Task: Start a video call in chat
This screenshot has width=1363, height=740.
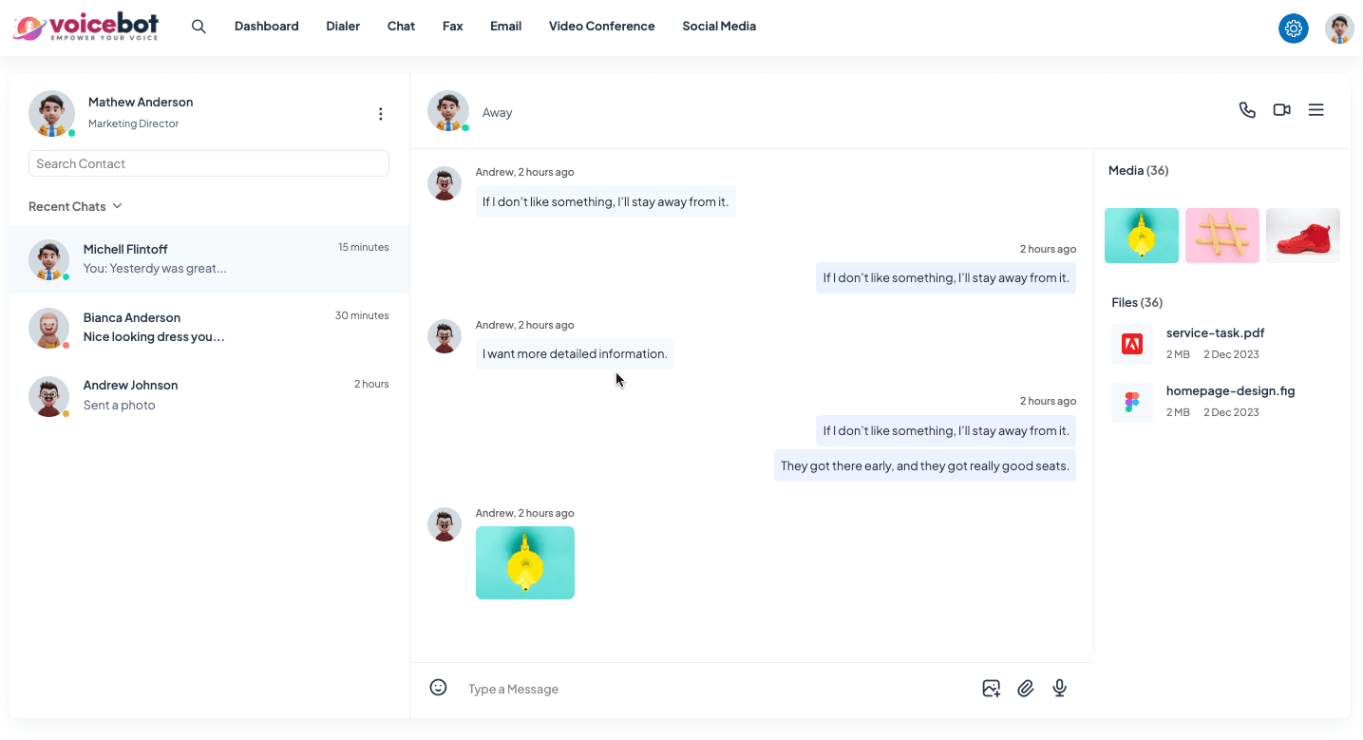Action: click(1281, 110)
